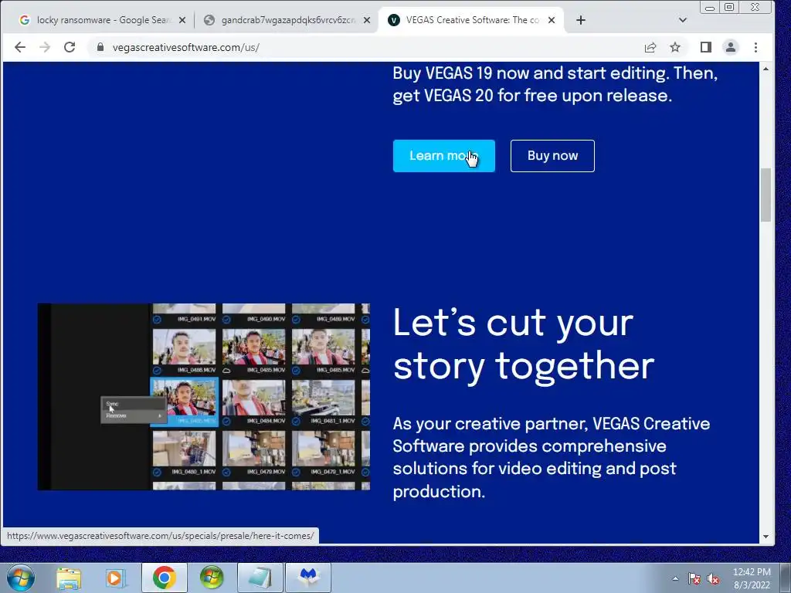This screenshot has width=791, height=593.
Task: Open the profile avatar menu
Action: click(x=731, y=47)
